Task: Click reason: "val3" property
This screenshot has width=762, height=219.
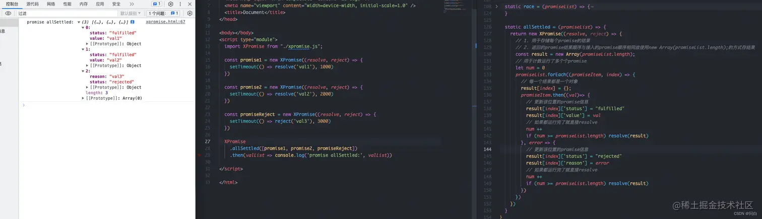Action: pos(107,77)
